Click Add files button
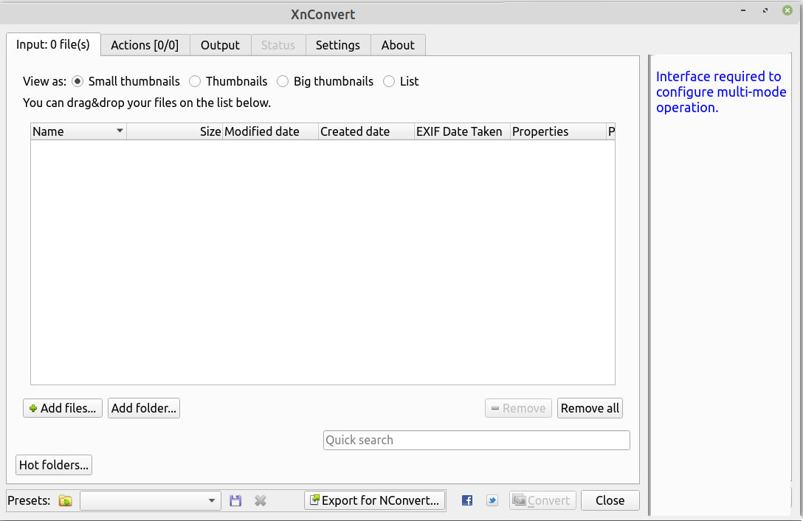The height and width of the screenshot is (521, 803). (x=63, y=408)
